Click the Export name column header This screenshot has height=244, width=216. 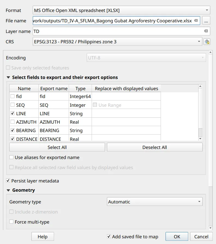click(54, 89)
